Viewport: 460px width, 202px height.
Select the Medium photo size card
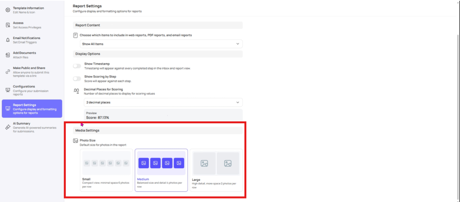click(161, 170)
